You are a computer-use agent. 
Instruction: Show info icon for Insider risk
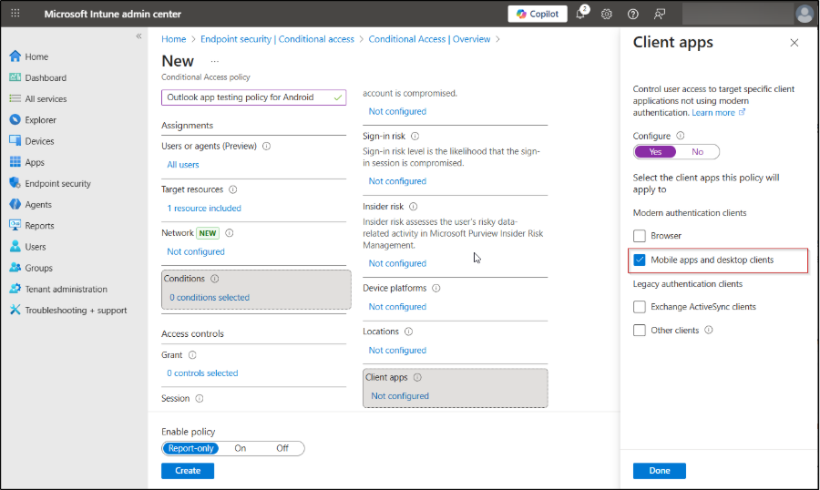[413, 207]
